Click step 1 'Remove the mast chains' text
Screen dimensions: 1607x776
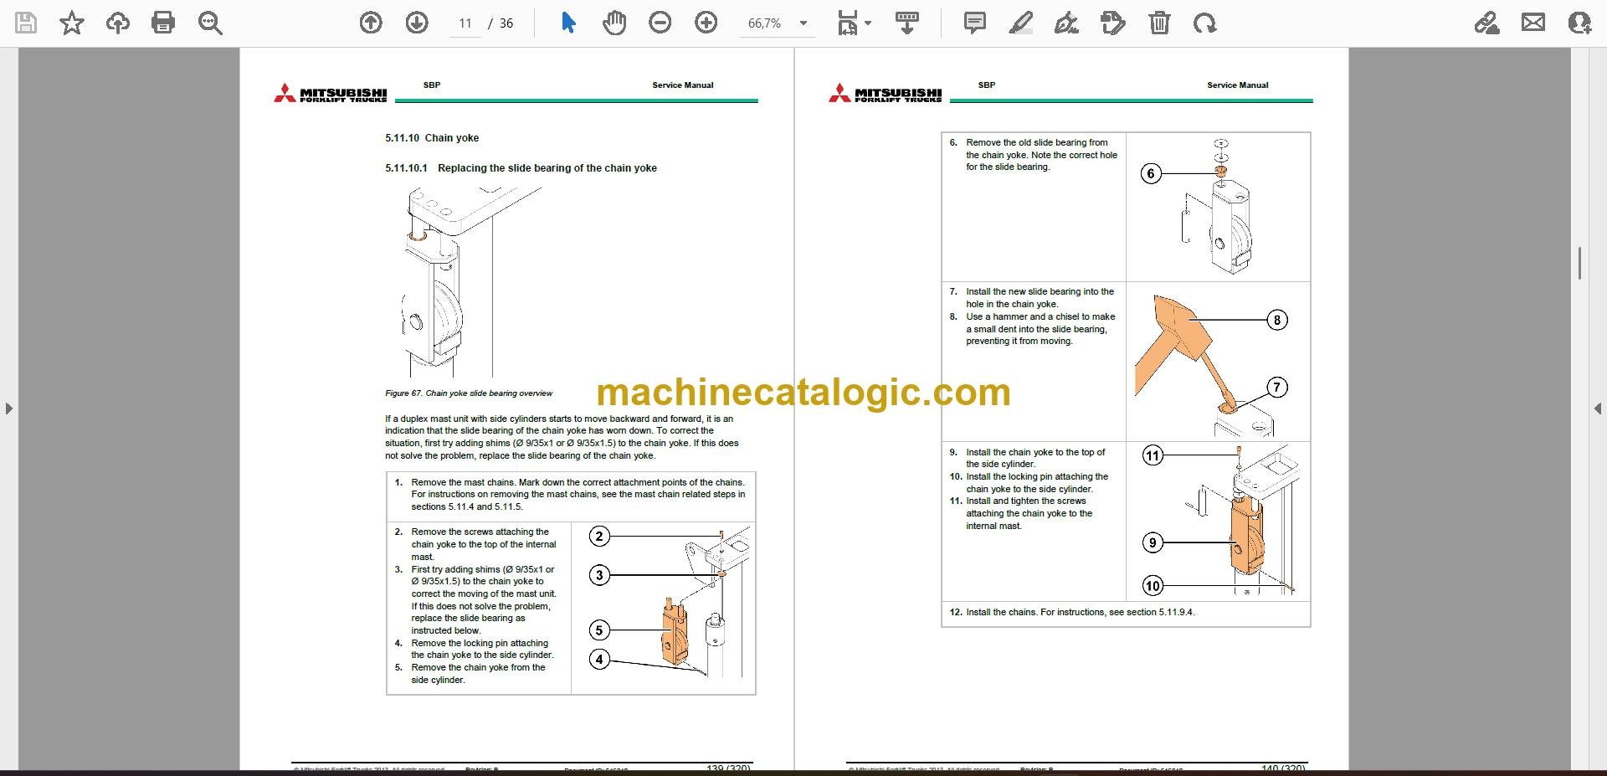coord(578,495)
